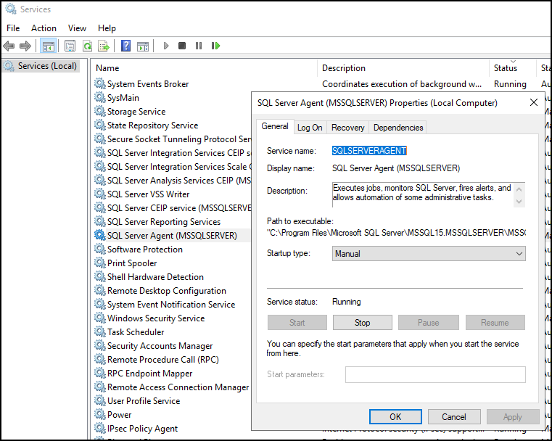Click gear icon of User Profile Service
This screenshot has width=552, height=441.
click(100, 400)
